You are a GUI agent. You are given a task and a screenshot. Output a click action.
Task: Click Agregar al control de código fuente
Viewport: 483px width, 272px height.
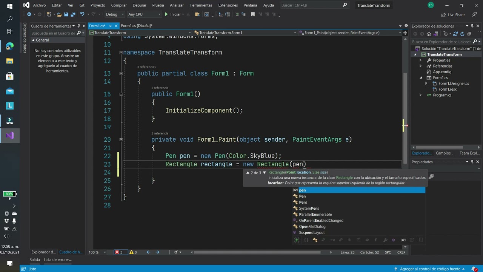[429, 269]
